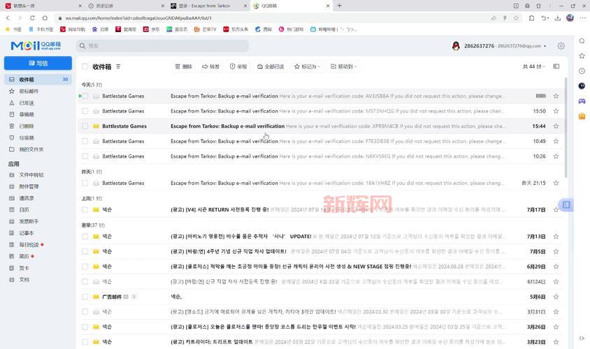Switch to the Escape from Tarkov login tab
The image size is (590, 349).
point(206,6)
